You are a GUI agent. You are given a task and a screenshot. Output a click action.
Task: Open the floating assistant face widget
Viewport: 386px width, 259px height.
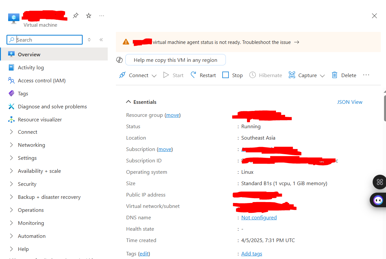pyautogui.click(x=378, y=200)
